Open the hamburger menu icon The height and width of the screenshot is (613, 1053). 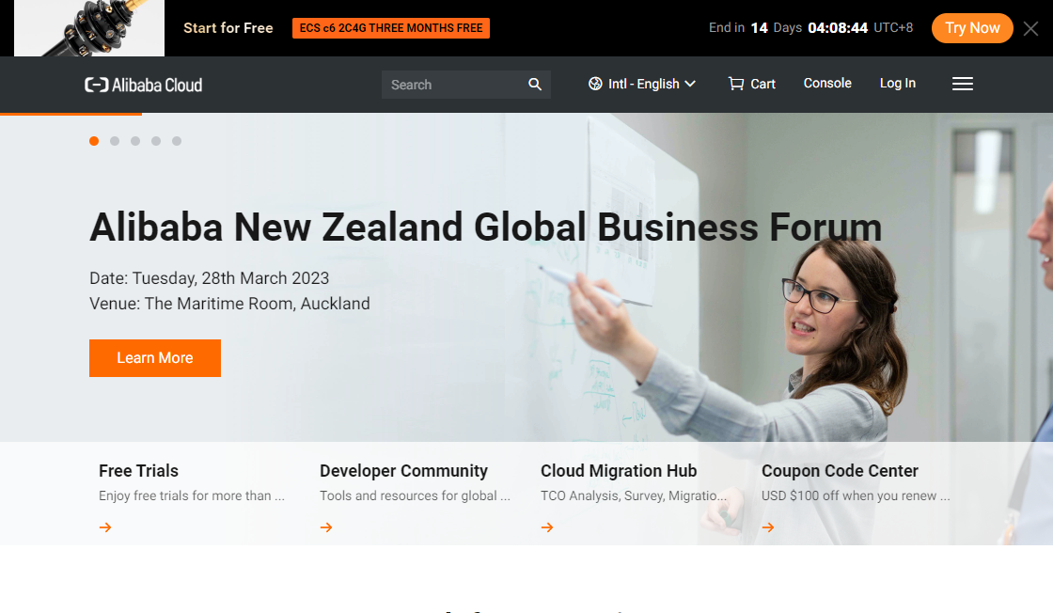coord(962,84)
